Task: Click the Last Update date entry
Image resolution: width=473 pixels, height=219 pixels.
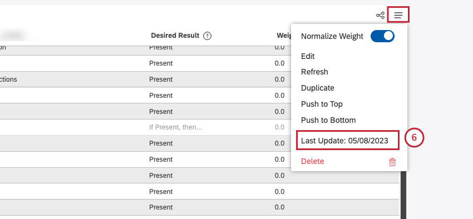Action: point(344,141)
